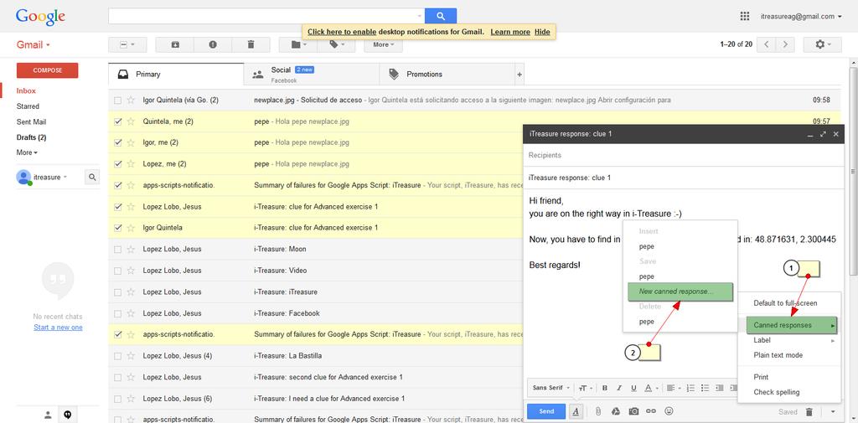The image size is (858, 423).
Task: Toggle formatting options icon next to Send
Action: click(x=576, y=411)
